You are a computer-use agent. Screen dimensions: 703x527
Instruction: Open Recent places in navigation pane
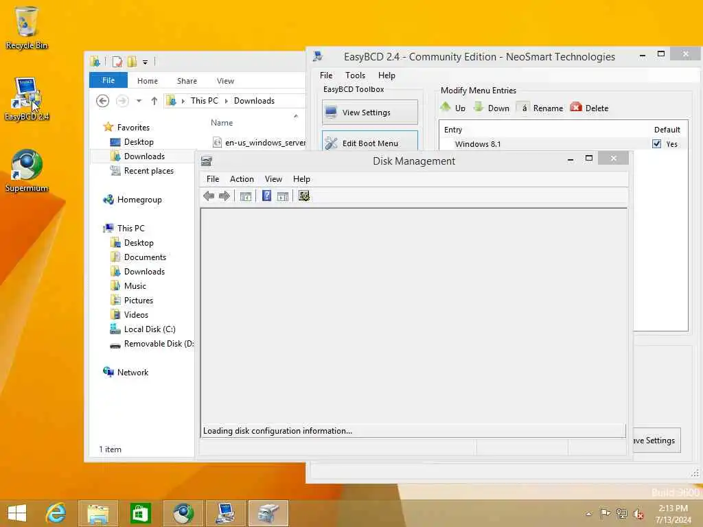coord(148,170)
